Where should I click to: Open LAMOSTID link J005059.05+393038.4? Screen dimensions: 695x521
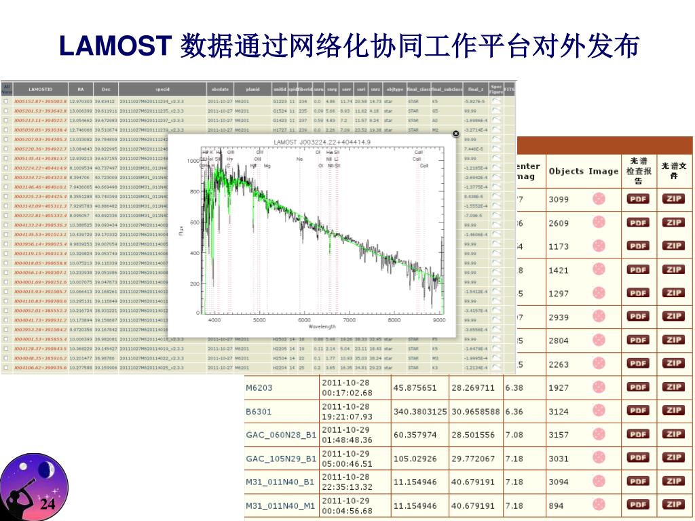(x=40, y=130)
